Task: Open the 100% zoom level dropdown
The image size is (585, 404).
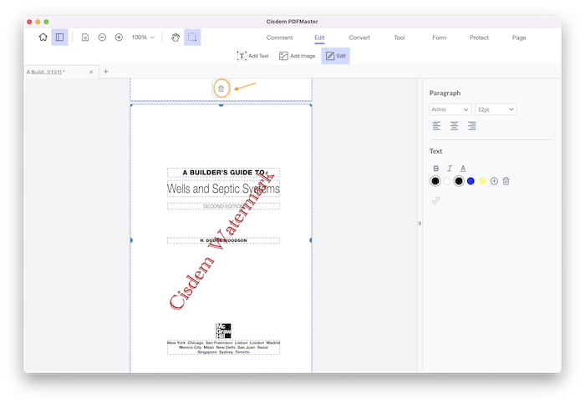Action: [x=143, y=38]
